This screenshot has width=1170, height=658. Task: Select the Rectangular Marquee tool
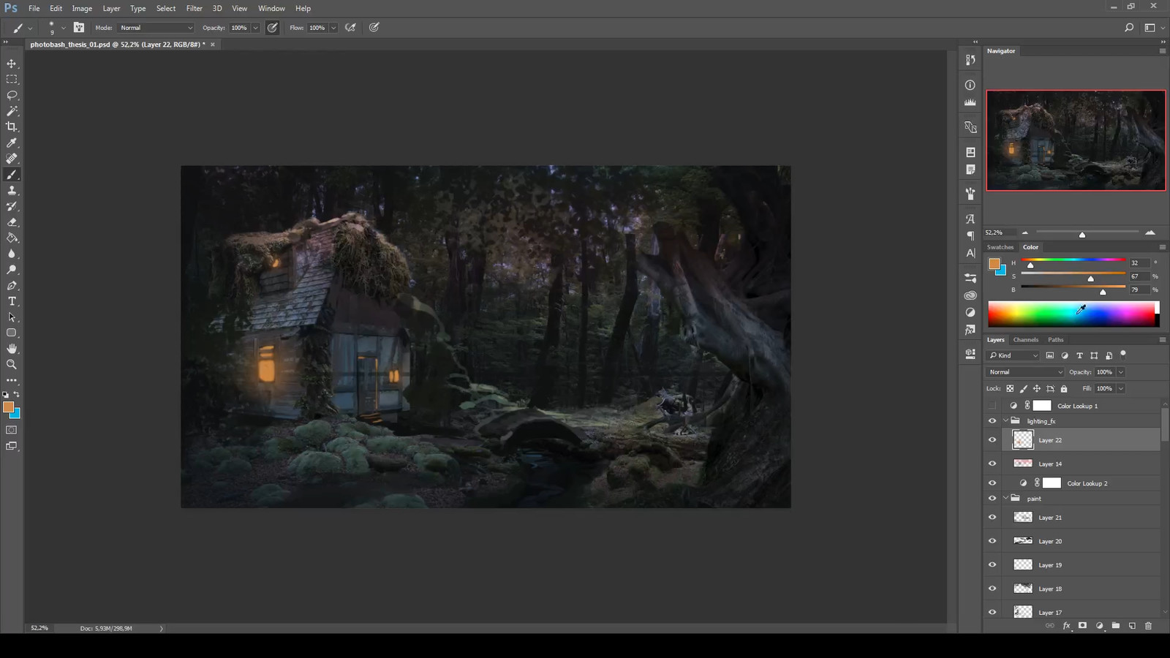click(12, 79)
